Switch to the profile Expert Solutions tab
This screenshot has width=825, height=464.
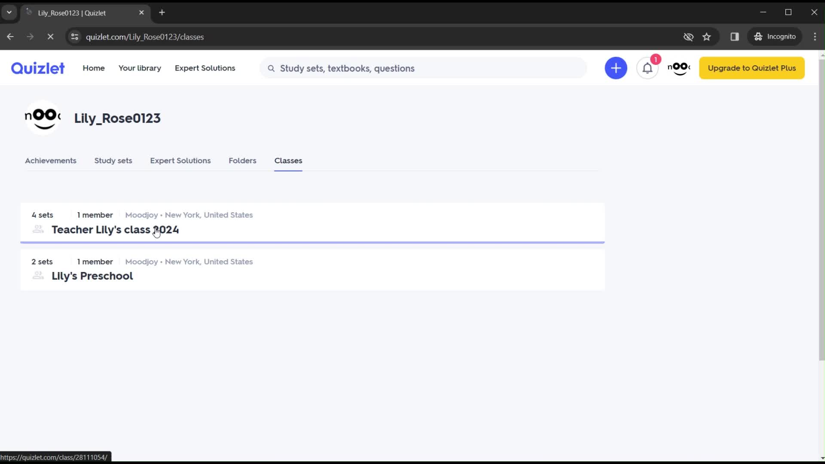coord(180,160)
